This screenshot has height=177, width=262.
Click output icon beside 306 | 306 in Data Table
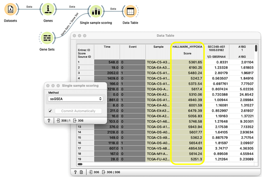pos(103,172)
